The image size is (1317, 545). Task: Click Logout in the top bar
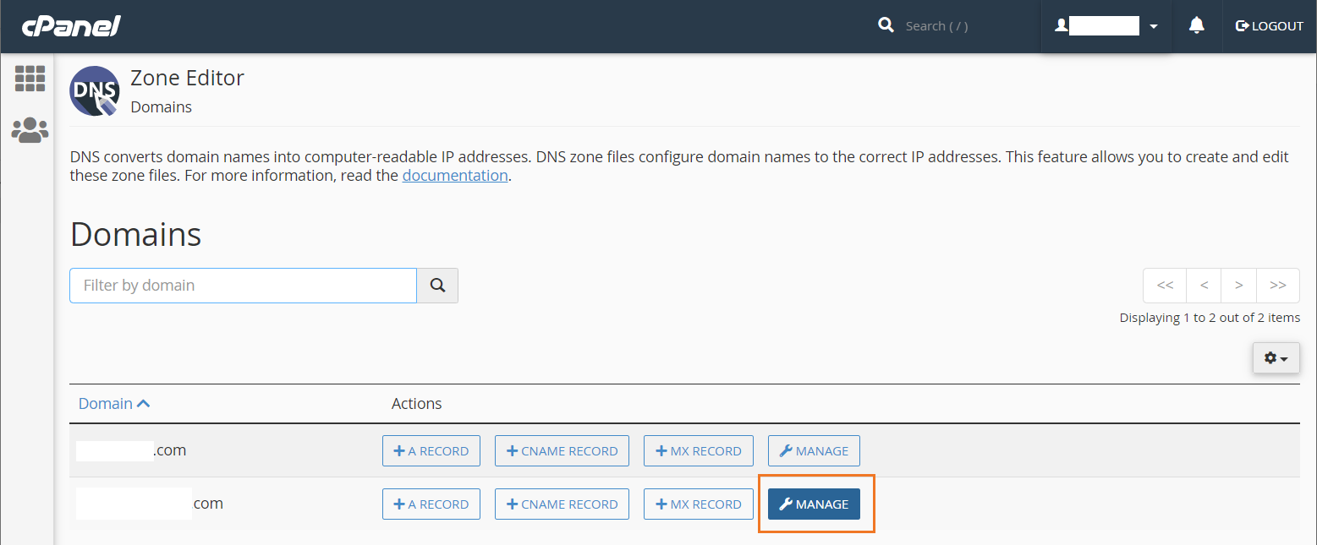pos(1270,26)
